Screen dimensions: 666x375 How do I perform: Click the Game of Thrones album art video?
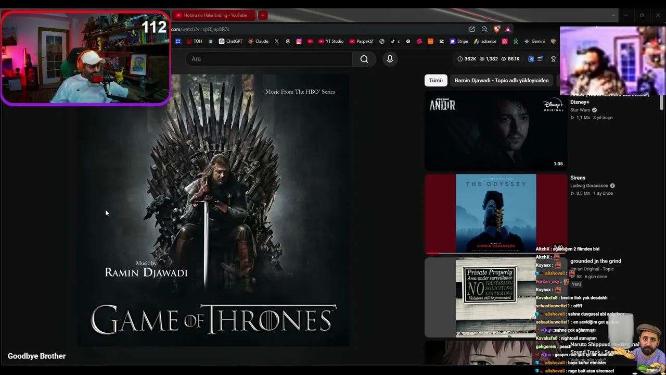tap(213, 210)
